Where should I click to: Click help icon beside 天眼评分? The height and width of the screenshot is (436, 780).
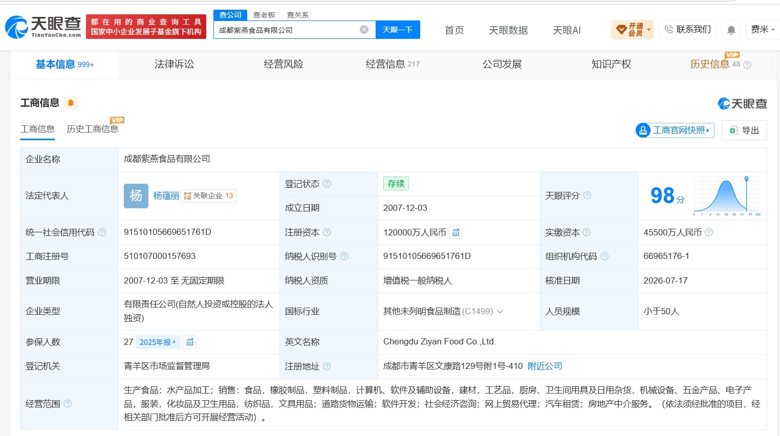click(x=587, y=195)
